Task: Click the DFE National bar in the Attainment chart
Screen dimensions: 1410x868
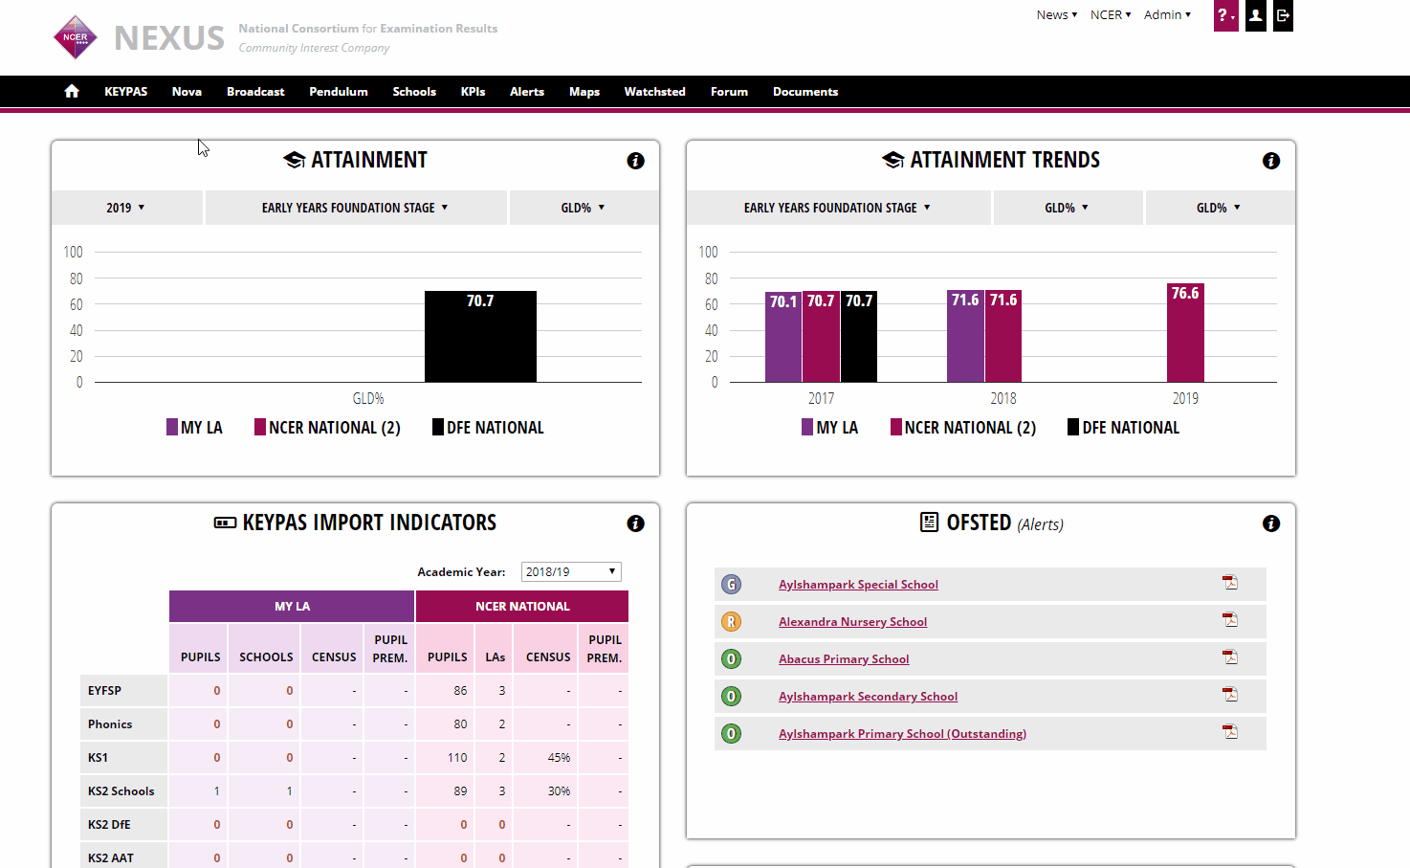Action: [480, 337]
